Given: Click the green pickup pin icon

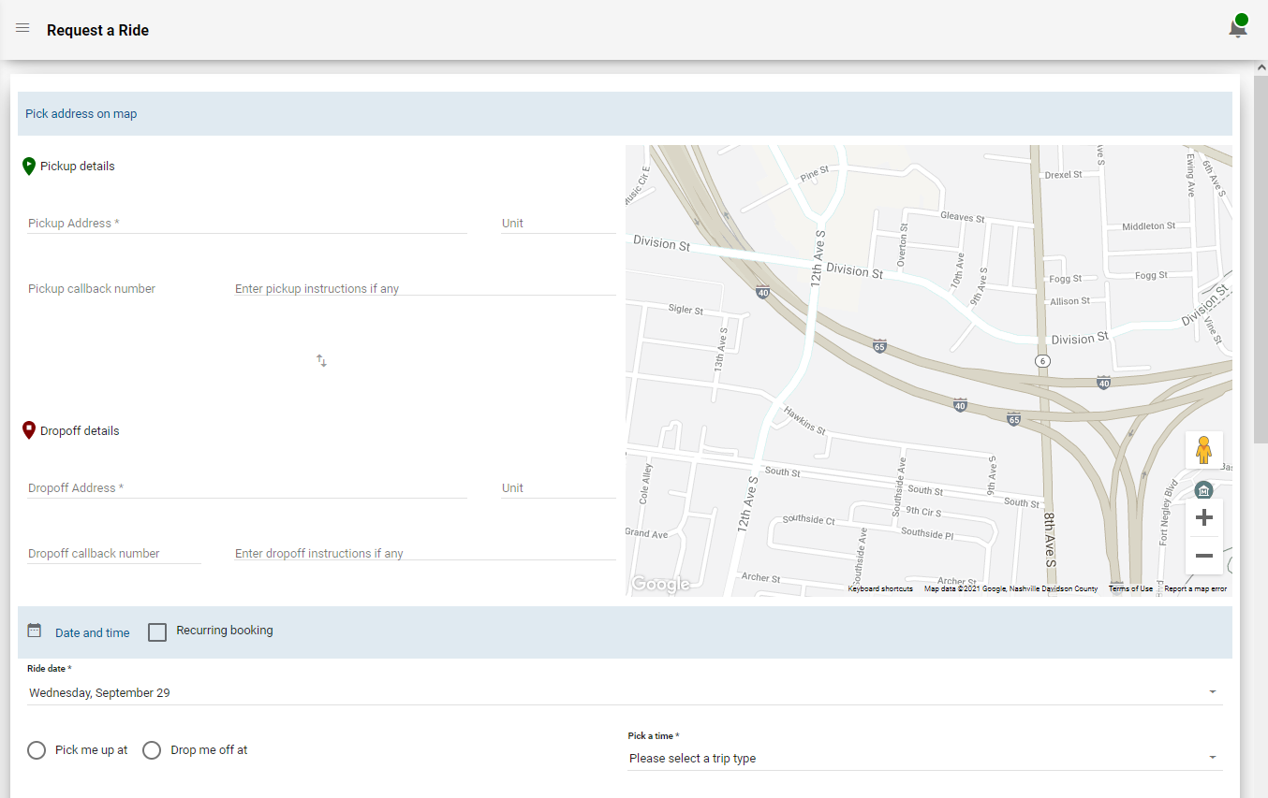Looking at the screenshot, I should pyautogui.click(x=30, y=166).
